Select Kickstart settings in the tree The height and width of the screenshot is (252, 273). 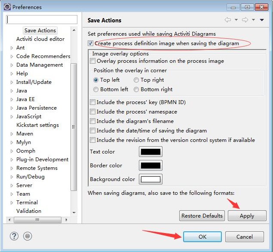(37, 125)
